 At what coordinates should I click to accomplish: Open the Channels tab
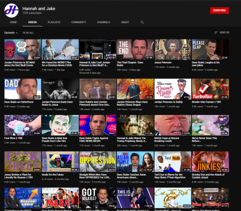point(103,22)
